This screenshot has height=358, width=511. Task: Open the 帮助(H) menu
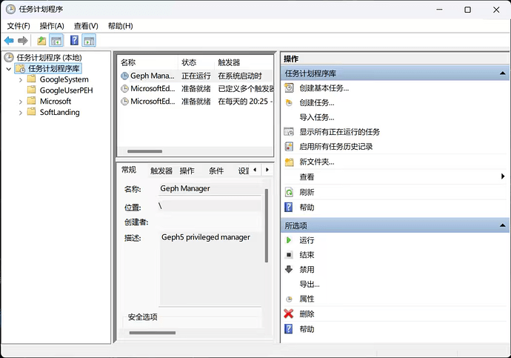pyautogui.click(x=120, y=26)
